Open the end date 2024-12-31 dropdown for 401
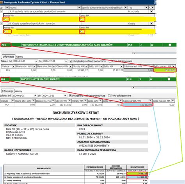 click(x=65, y=96)
